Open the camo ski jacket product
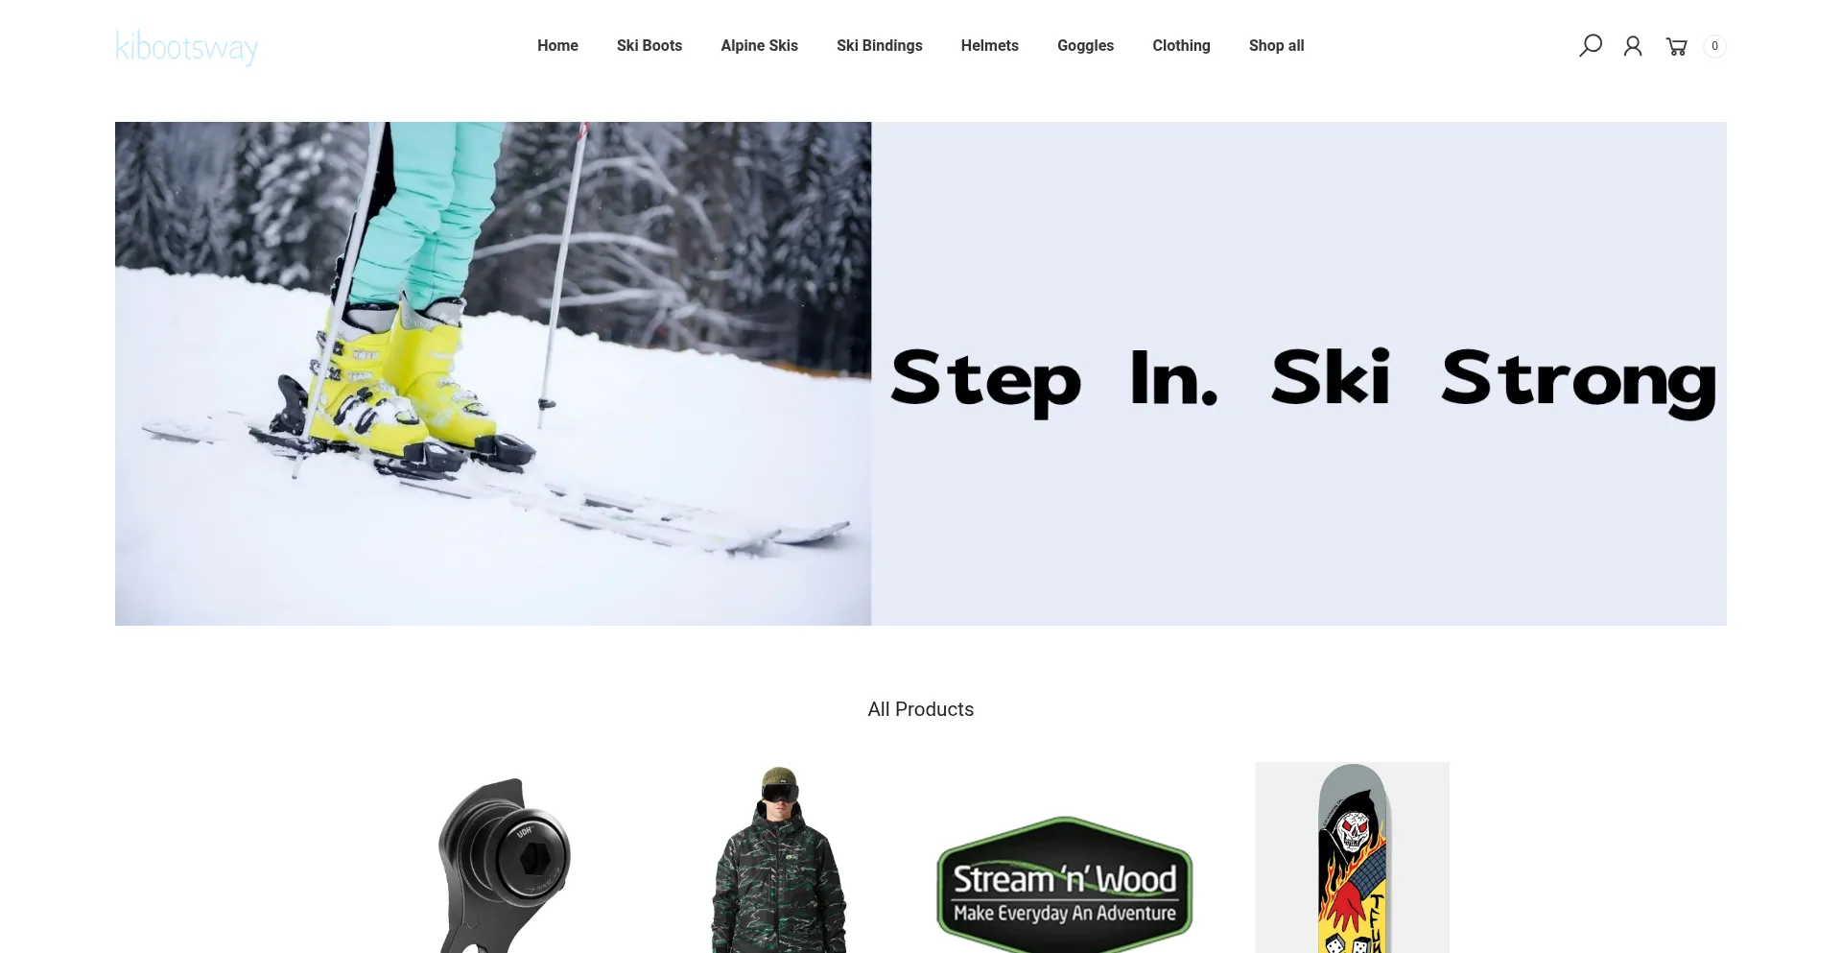This screenshot has width=1842, height=953. click(778, 859)
